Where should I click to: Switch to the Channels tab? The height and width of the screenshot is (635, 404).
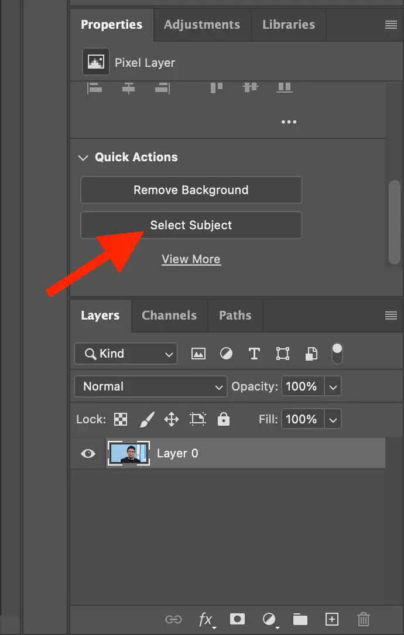point(169,315)
